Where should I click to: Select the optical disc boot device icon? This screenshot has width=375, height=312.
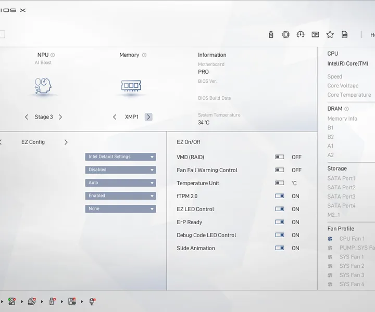point(32,301)
